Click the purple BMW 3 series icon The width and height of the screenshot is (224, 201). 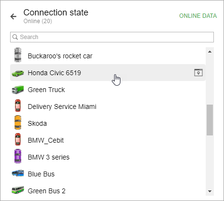click(18, 156)
